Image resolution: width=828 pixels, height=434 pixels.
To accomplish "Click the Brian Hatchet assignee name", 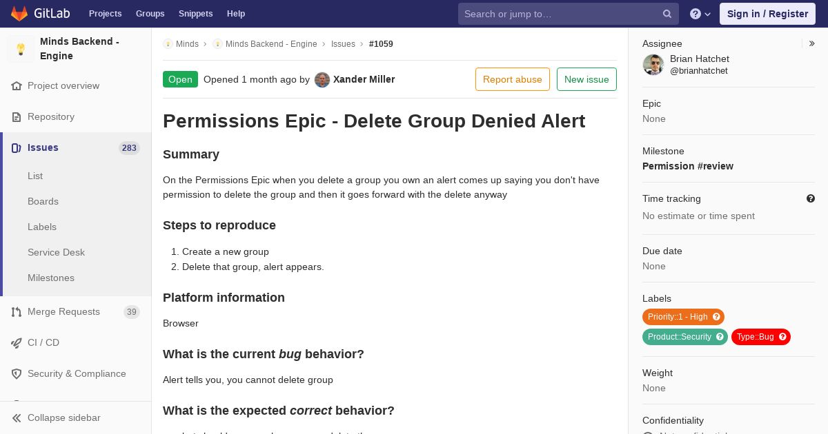I will coord(700,59).
